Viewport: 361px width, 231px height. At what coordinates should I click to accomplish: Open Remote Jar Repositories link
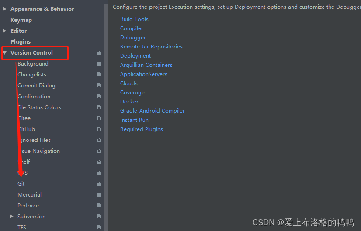pyautogui.click(x=151, y=47)
